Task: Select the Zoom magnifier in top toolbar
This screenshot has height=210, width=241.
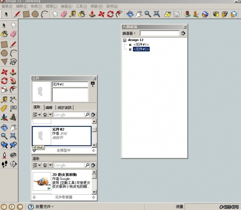Action: [x=148, y=14]
